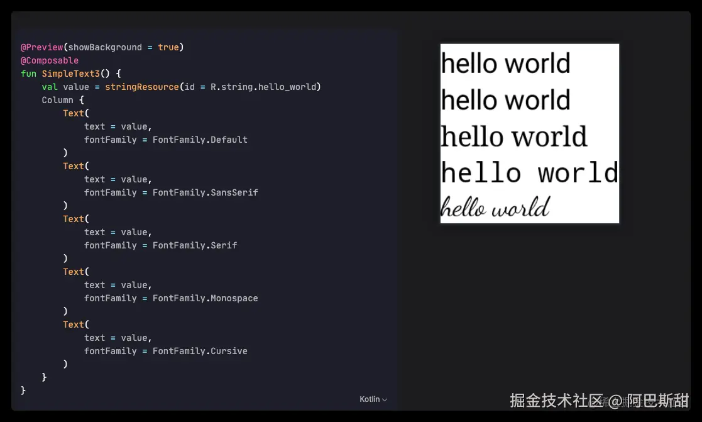The width and height of the screenshot is (702, 422).
Task: Click the @Preview annotation
Action: coord(41,47)
